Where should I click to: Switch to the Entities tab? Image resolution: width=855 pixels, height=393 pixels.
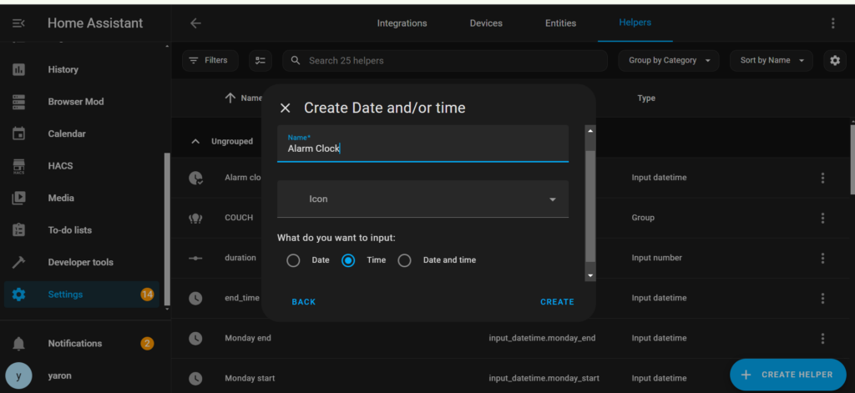click(560, 23)
